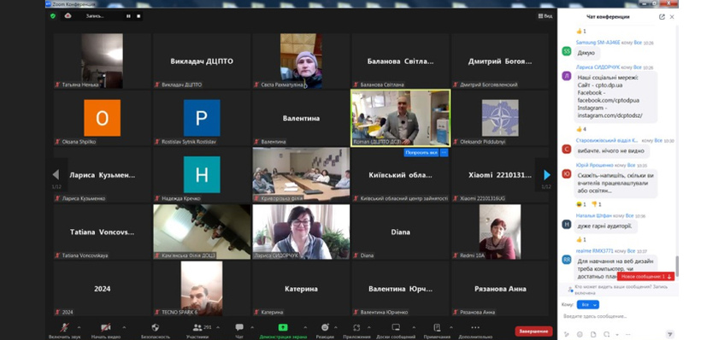This screenshot has width=724, height=340.
Task: Select TECNO SPARK 6 video tile
Action: pos(202,289)
